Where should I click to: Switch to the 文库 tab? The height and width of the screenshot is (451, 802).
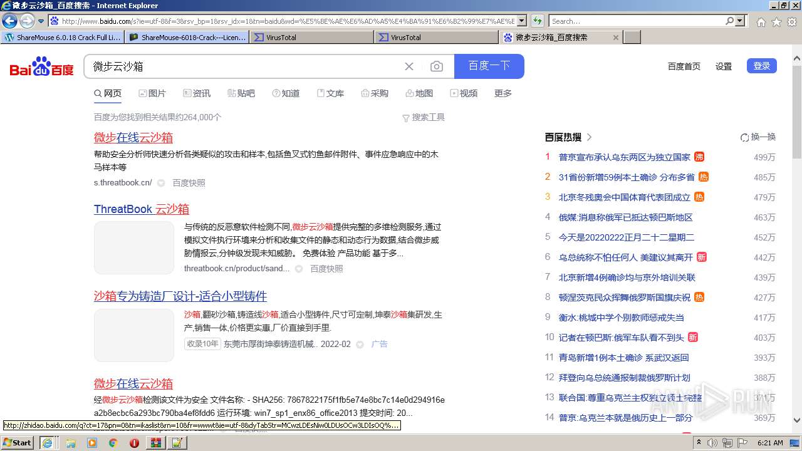tap(330, 93)
